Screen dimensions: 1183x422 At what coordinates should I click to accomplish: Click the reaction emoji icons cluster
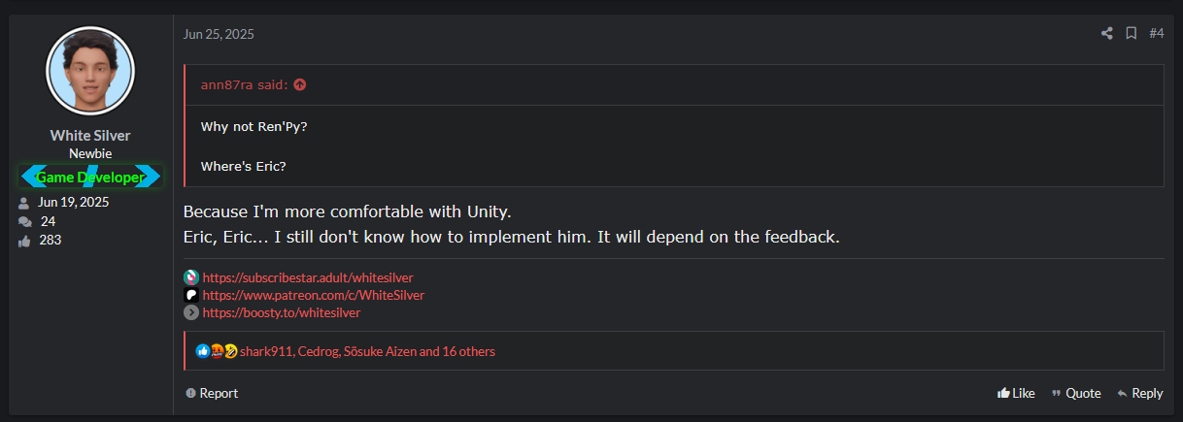pyautogui.click(x=217, y=351)
